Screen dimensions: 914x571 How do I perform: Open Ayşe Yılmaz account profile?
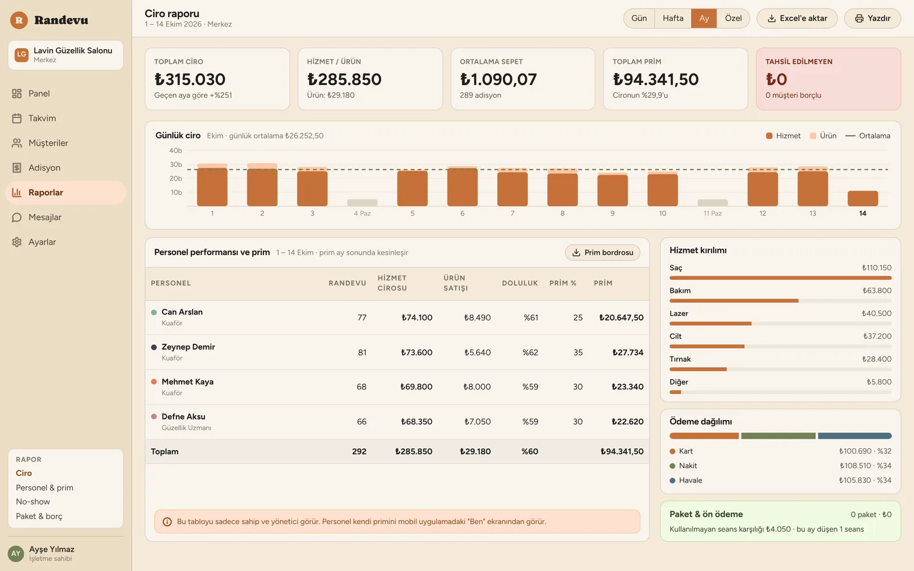(66, 553)
